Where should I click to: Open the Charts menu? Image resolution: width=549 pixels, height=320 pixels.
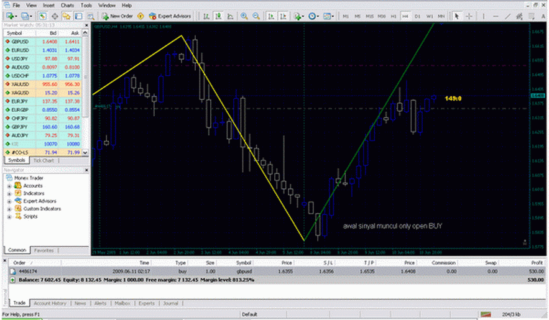(68, 4)
